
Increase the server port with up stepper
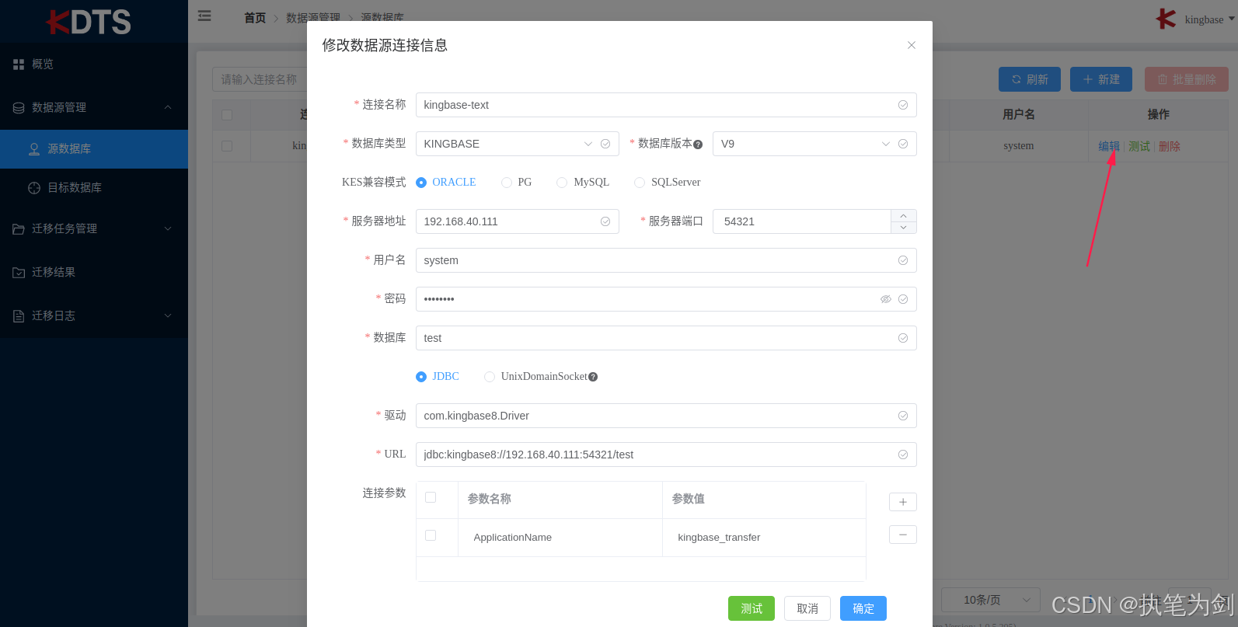[903, 215]
